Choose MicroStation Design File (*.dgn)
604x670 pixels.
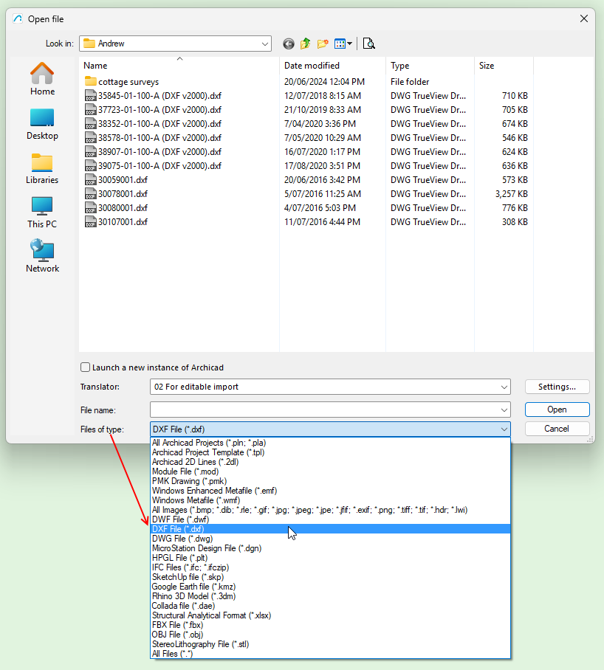[330, 548]
